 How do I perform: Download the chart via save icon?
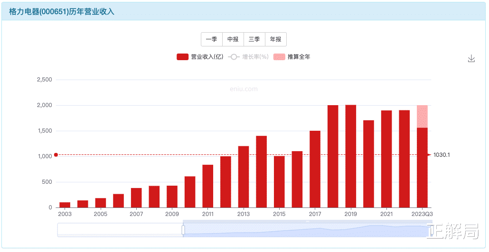pos(471,58)
